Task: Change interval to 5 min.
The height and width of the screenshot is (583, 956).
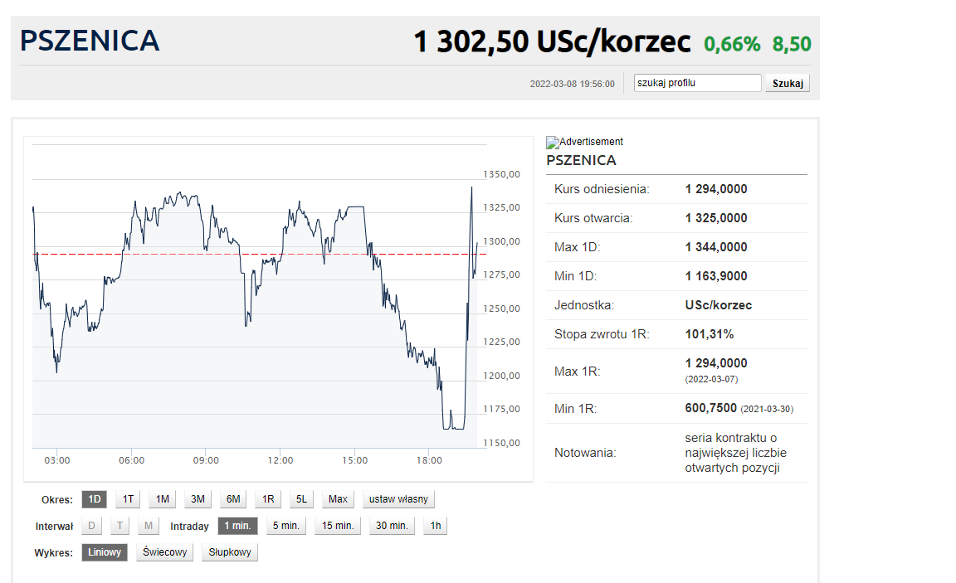Action: 285,526
